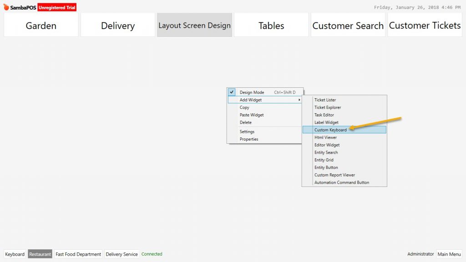Choose Copy from the context menu
The width and height of the screenshot is (466, 262).
[264, 107]
